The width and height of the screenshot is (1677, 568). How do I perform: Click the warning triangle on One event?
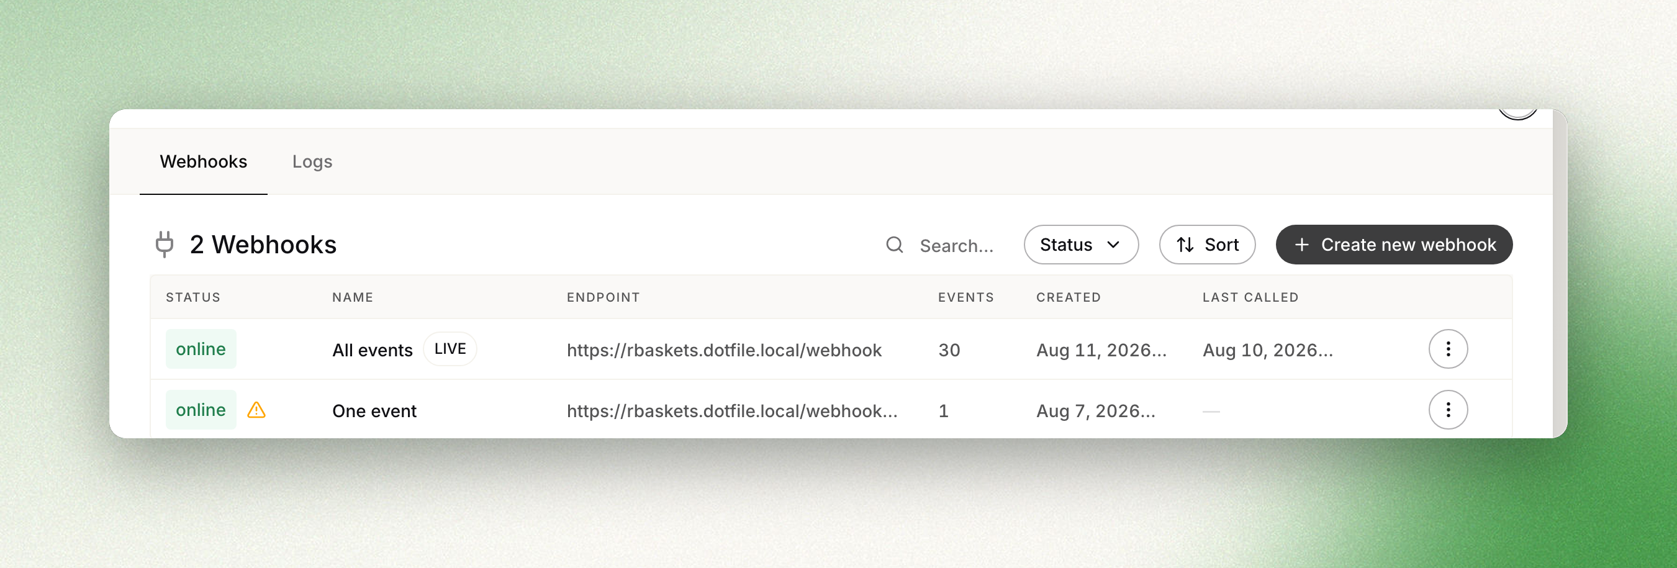click(x=256, y=410)
